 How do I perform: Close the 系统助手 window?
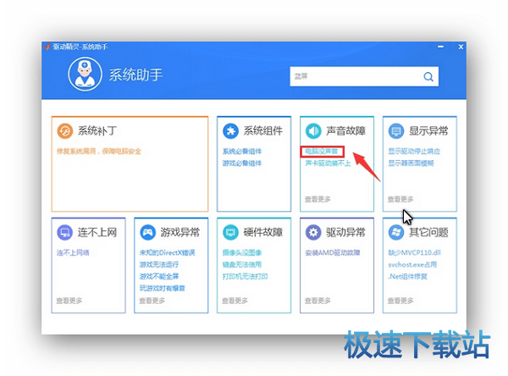tap(461, 47)
